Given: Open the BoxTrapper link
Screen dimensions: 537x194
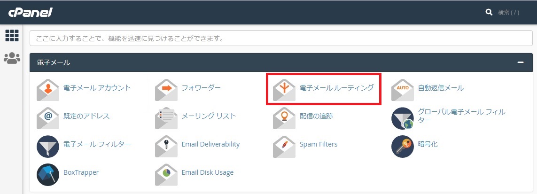Looking at the screenshot, I should coord(81,172).
